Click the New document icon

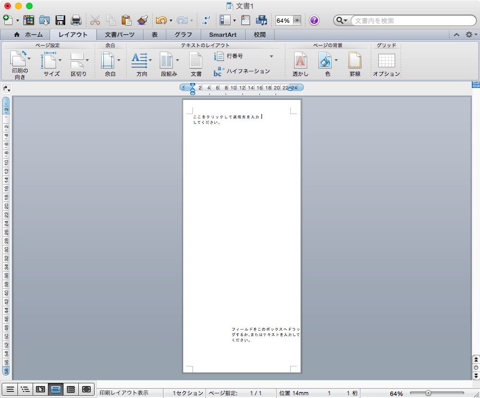[8, 20]
